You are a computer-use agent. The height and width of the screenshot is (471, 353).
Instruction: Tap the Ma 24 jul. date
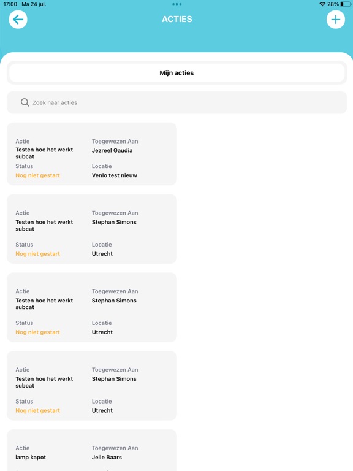pos(34,4)
